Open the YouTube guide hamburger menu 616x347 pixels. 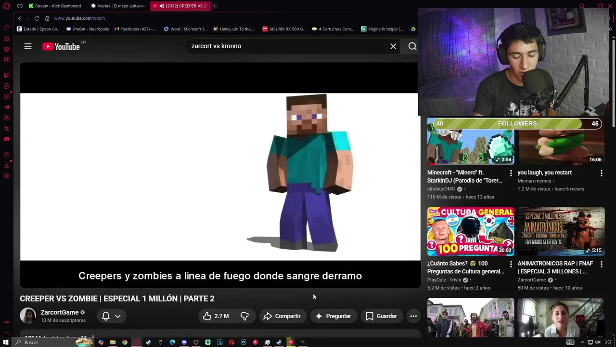coord(28,46)
